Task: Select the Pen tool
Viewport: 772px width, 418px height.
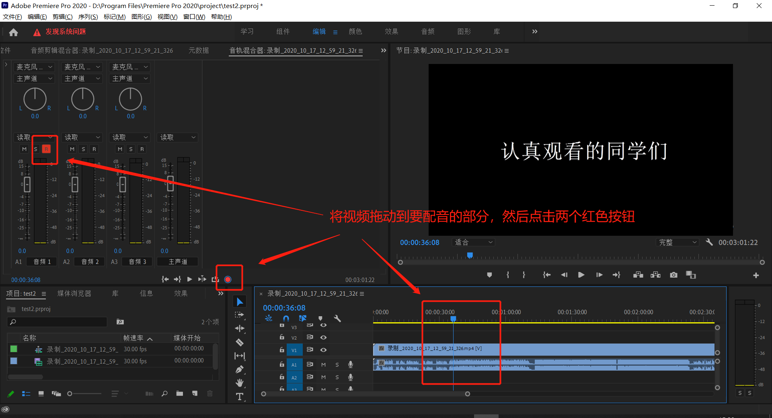Action: [x=240, y=369]
